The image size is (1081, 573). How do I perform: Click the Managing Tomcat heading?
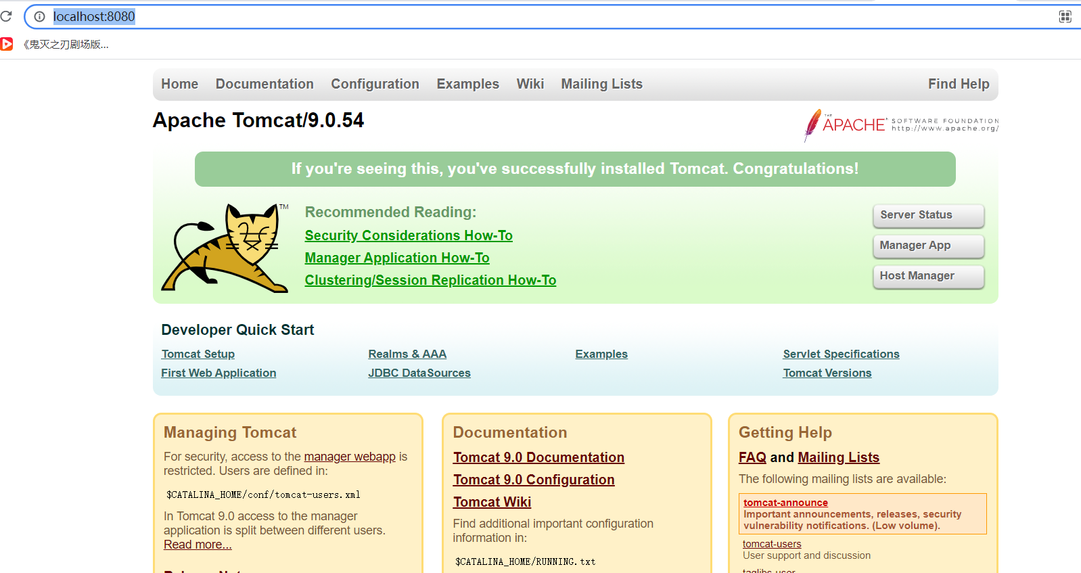230,432
